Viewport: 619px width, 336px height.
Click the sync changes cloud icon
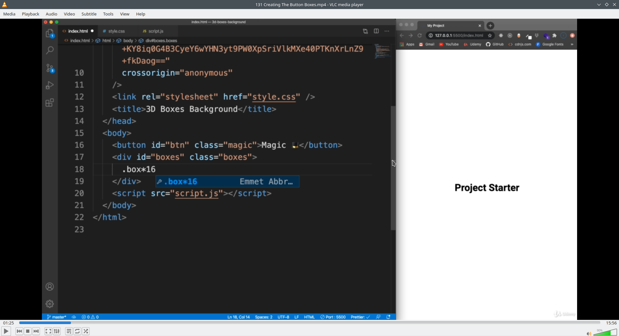pyautogui.click(x=74, y=317)
